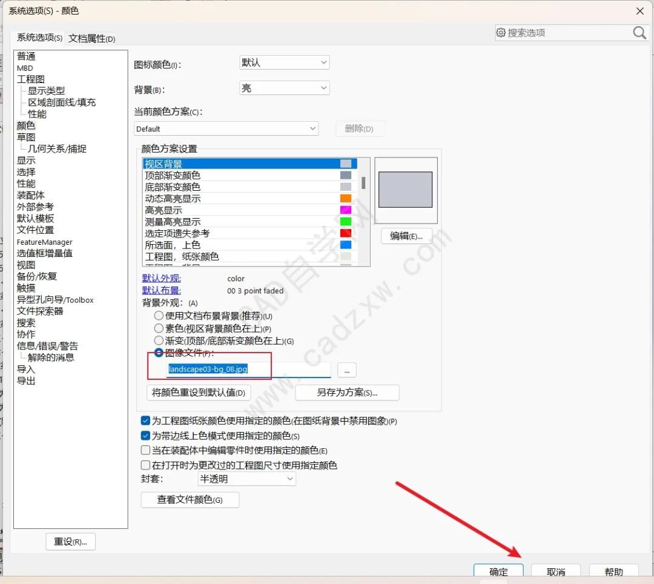Select 导出 in the options tree

coord(25,380)
